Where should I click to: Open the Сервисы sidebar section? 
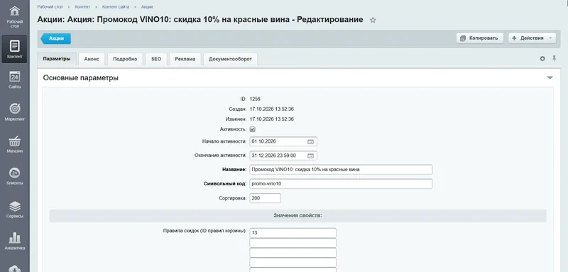[14, 210]
